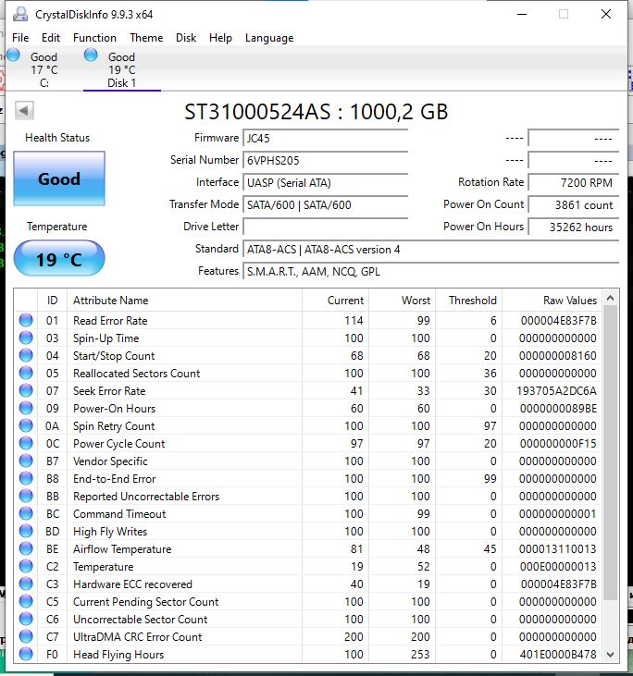Image resolution: width=633 pixels, height=676 pixels.
Task: Click the Standard field ATA8-ACS
Action: tap(430, 250)
